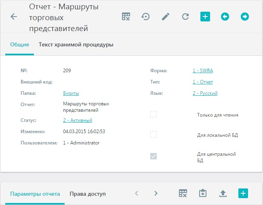The height and width of the screenshot is (205, 263).
Task: Open the 'Права доступ' tab
Action: [x=88, y=194]
